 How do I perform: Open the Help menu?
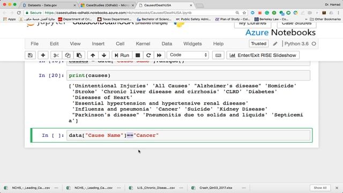click(x=218, y=44)
